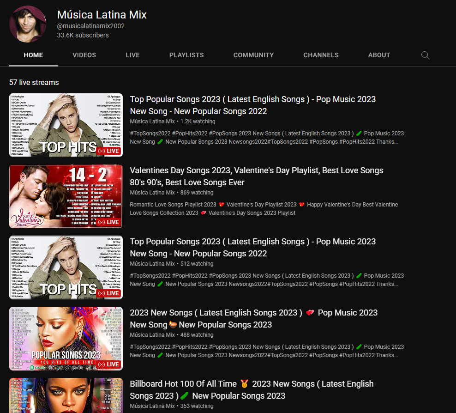The image size is (456, 413).
Task: Click the @musicalatinamix2002 handle
Action: (x=91, y=26)
